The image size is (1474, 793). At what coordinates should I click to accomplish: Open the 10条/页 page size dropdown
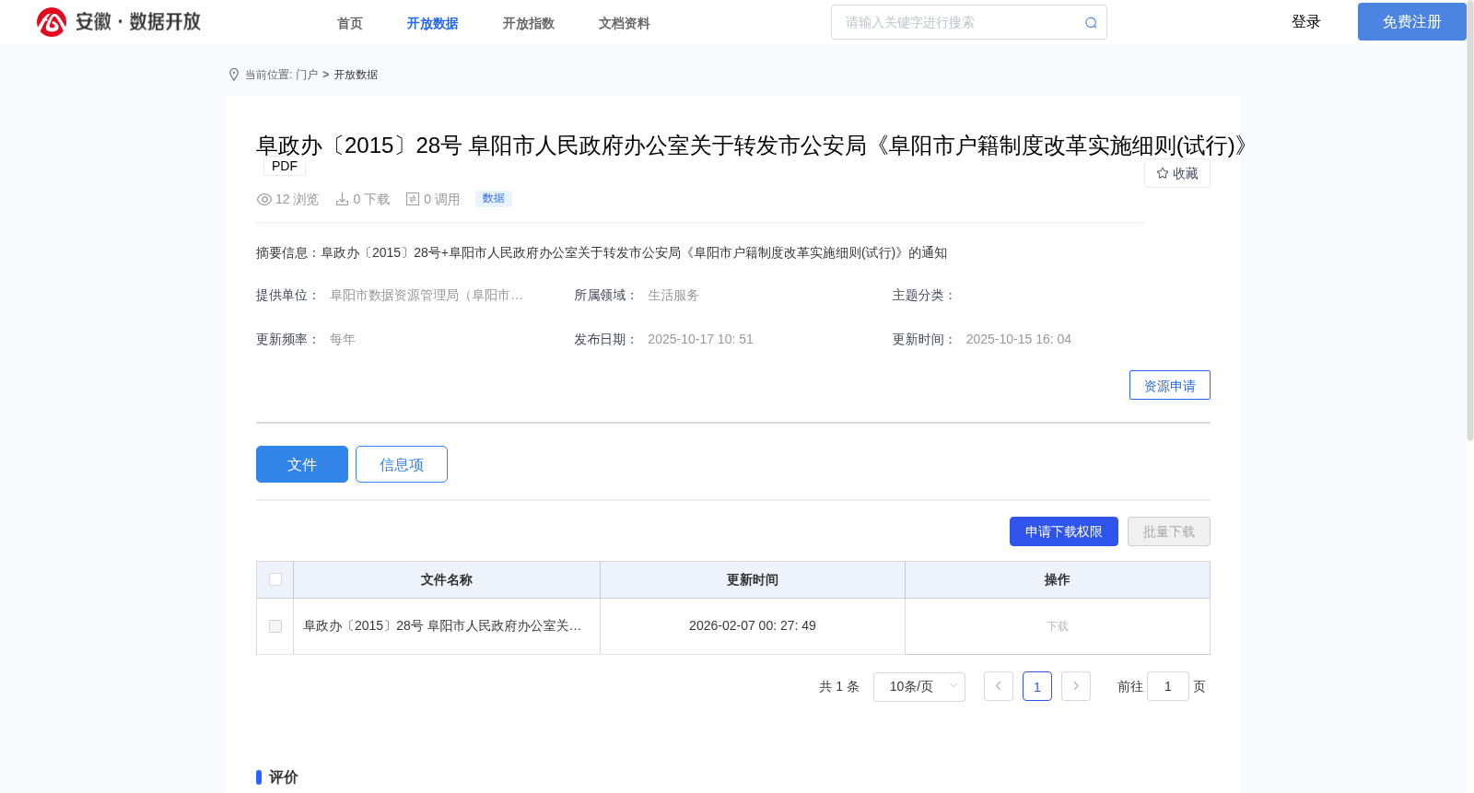[919, 686]
